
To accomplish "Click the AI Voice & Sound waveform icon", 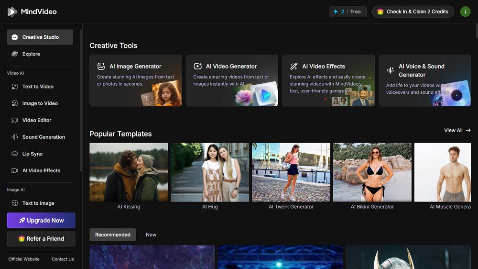I will (390, 70).
